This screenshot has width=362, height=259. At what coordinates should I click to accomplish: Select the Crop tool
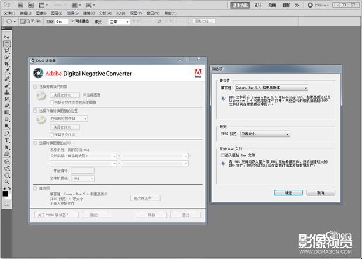click(x=6, y=64)
